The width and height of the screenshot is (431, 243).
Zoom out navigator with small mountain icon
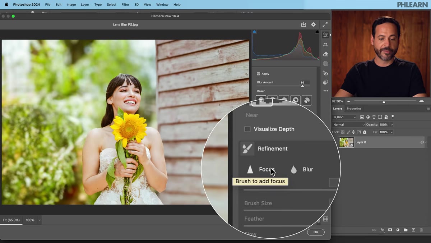tap(348, 101)
